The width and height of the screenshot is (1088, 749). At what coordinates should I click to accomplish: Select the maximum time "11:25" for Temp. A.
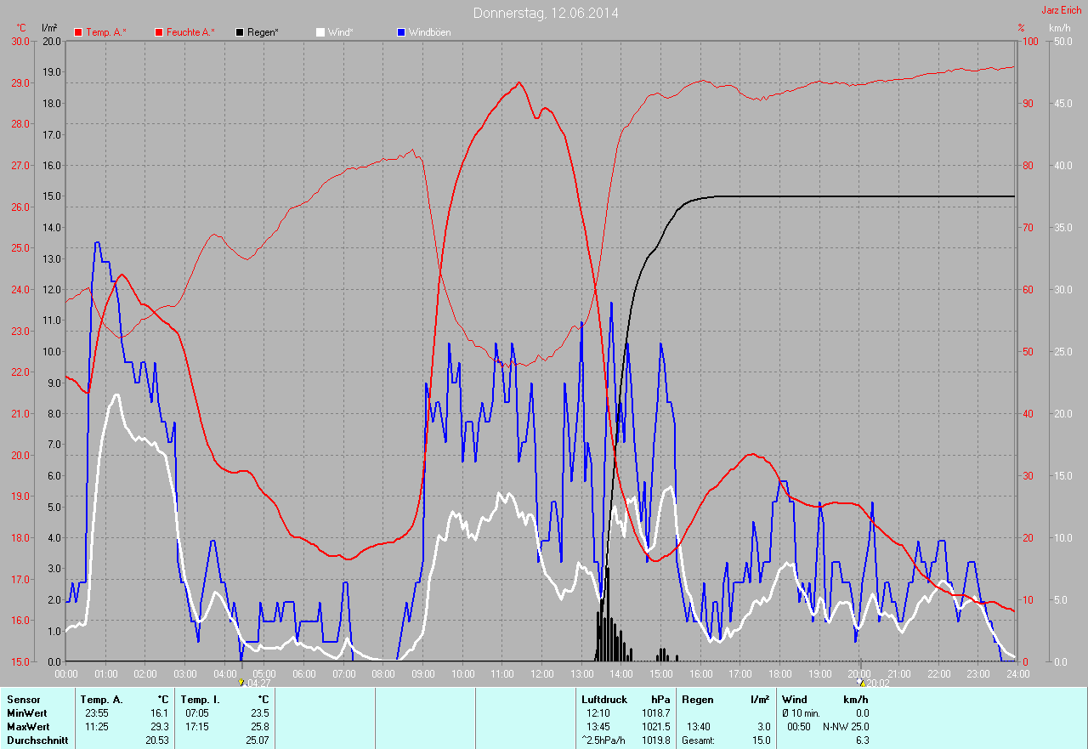(97, 727)
